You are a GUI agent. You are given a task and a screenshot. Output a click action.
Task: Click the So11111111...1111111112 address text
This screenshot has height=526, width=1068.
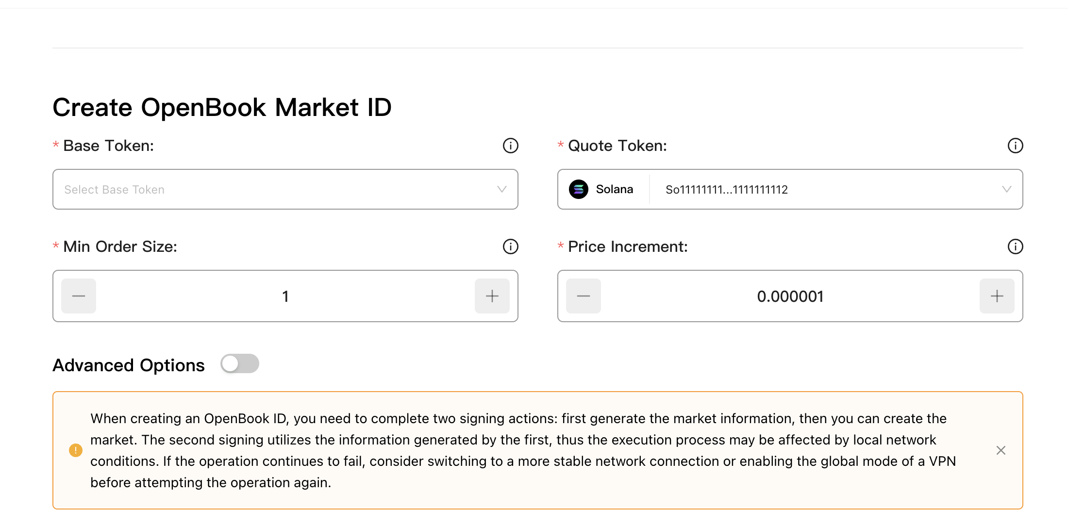pyautogui.click(x=727, y=190)
